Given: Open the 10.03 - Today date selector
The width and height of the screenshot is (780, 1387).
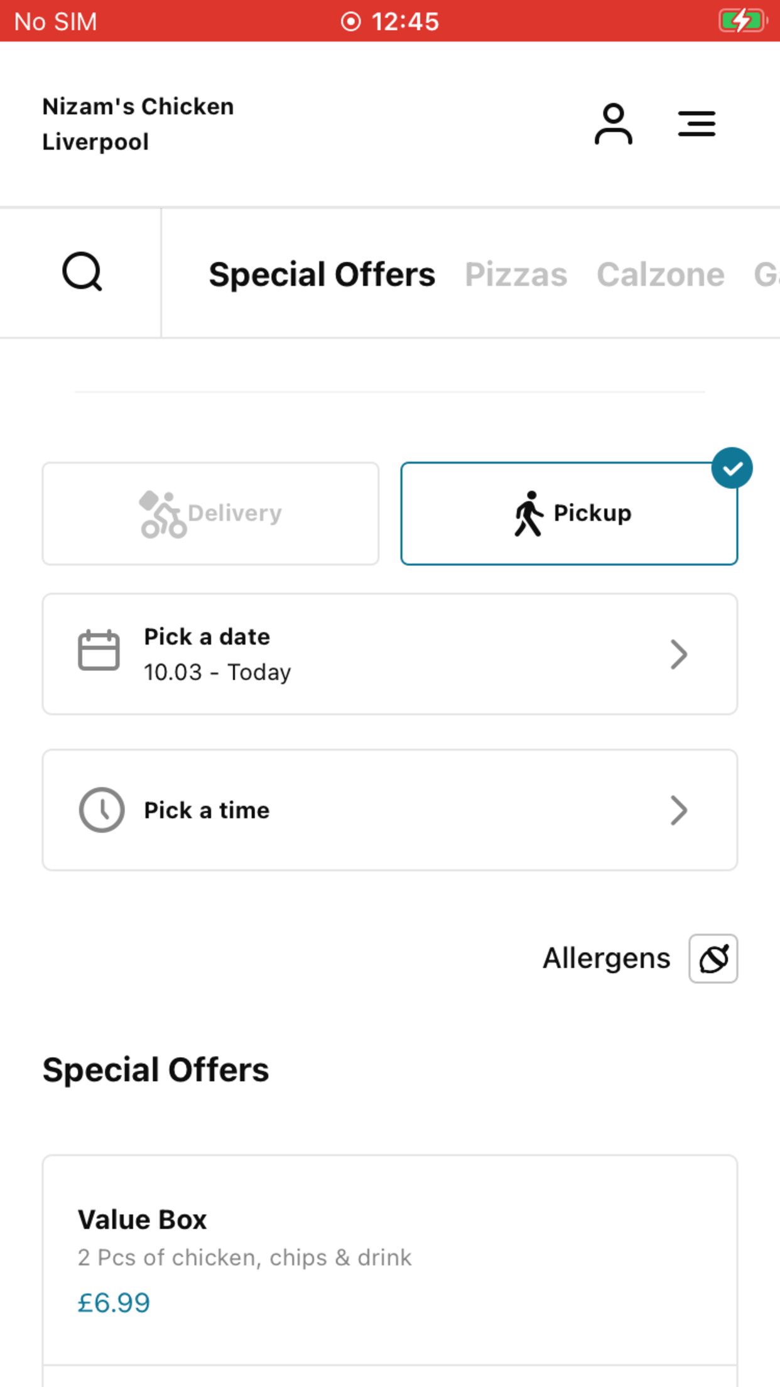Looking at the screenshot, I should (390, 654).
